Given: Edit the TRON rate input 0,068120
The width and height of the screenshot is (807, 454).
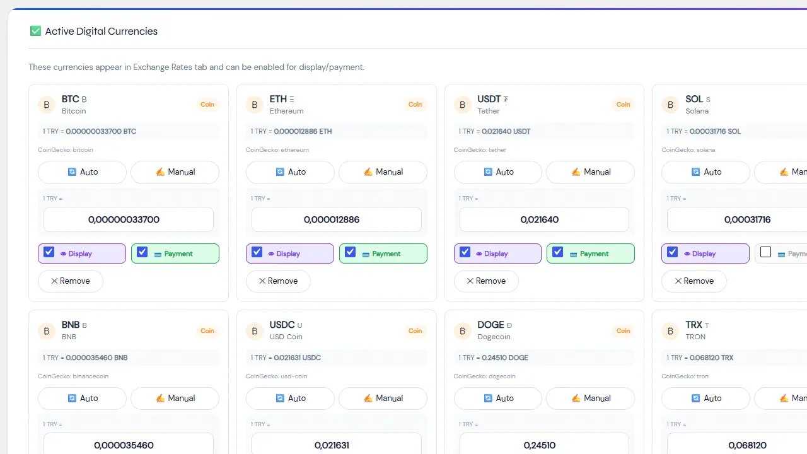Looking at the screenshot, I should 736,444.
